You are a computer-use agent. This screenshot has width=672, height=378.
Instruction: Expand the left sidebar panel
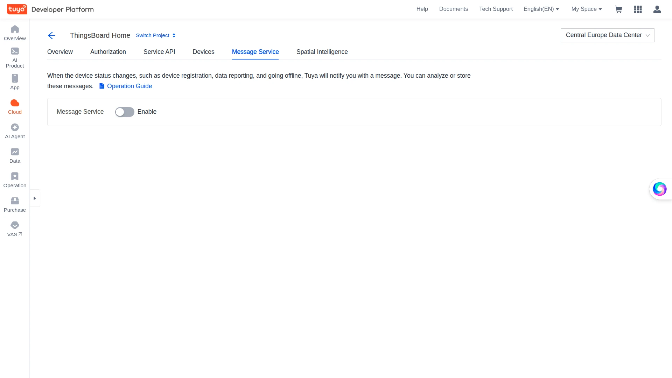35,198
